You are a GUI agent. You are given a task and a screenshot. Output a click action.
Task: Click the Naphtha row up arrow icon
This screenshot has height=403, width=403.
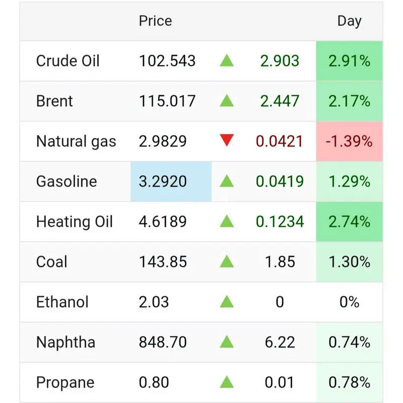pos(227,343)
